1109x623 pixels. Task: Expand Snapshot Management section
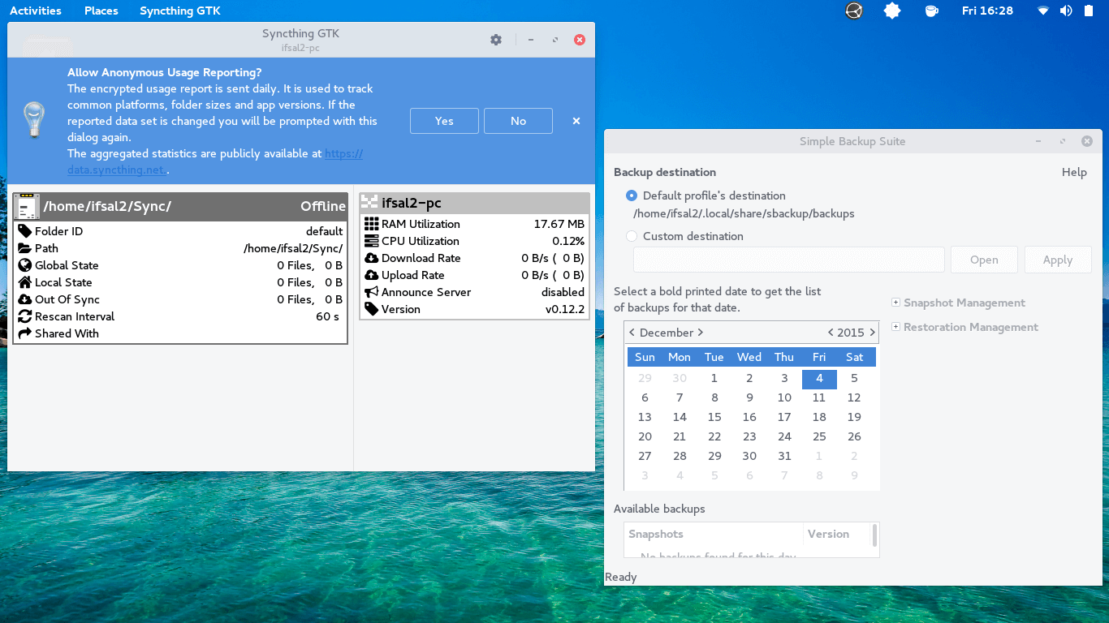[895, 303]
